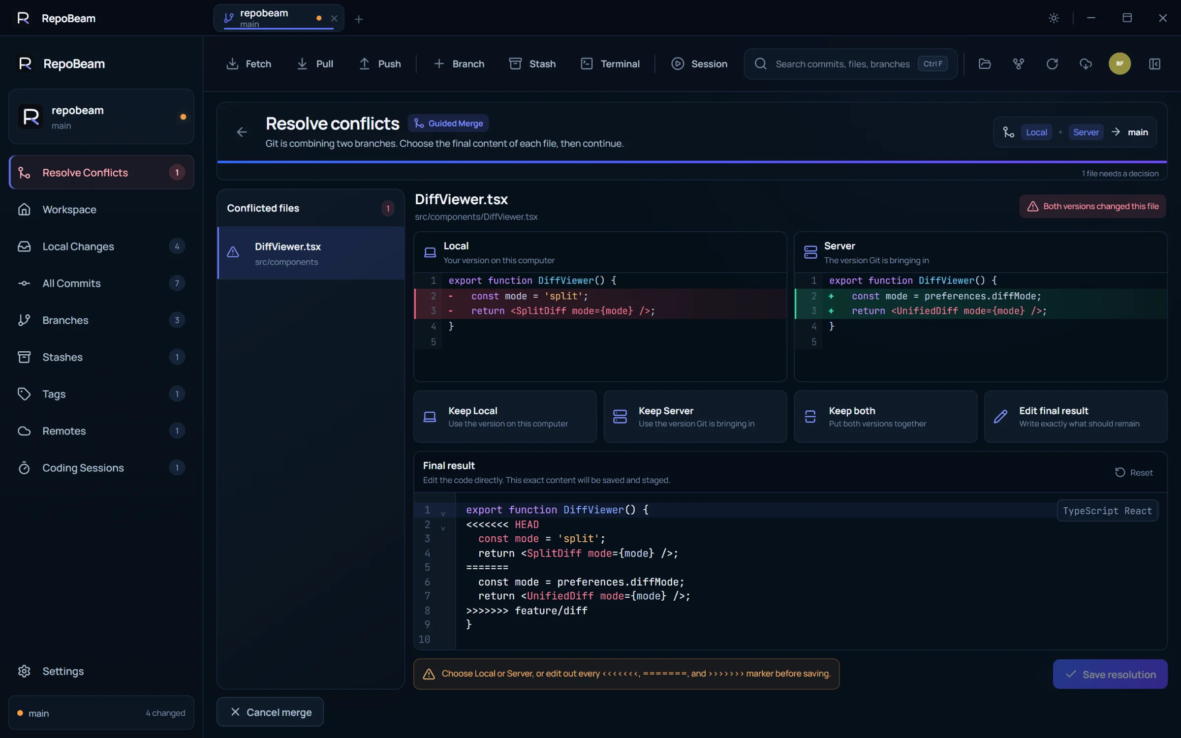Click '1 file needs a decision' text
Screen dimensions: 1181x738
pos(1120,174)
